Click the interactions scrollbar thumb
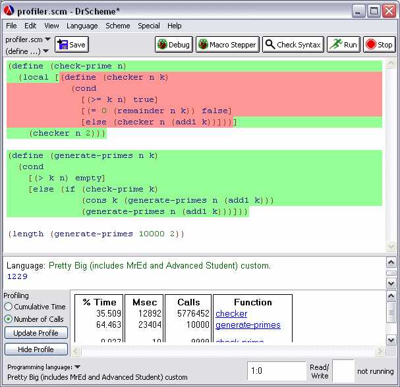 [391, 273]
